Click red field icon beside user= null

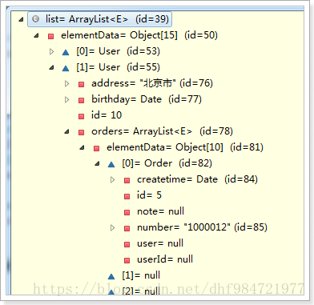pos(127,244)
